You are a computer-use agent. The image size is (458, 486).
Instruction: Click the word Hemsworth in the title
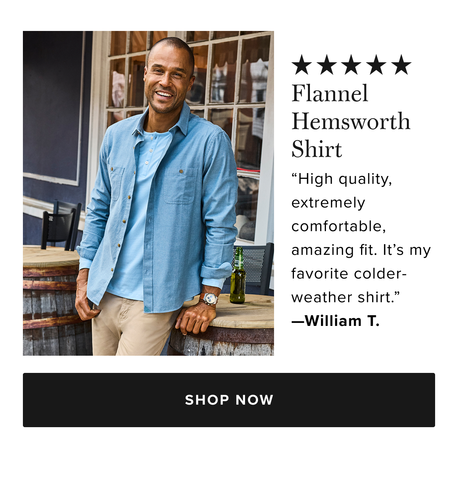[x=351, y=122]
